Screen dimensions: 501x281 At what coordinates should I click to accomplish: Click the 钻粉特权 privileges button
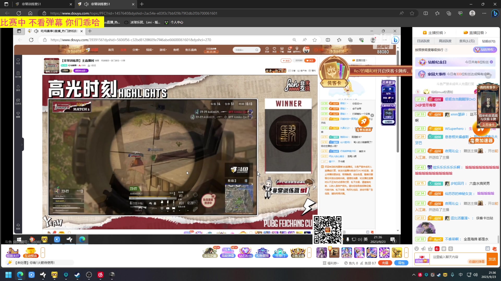click(485, 50)
